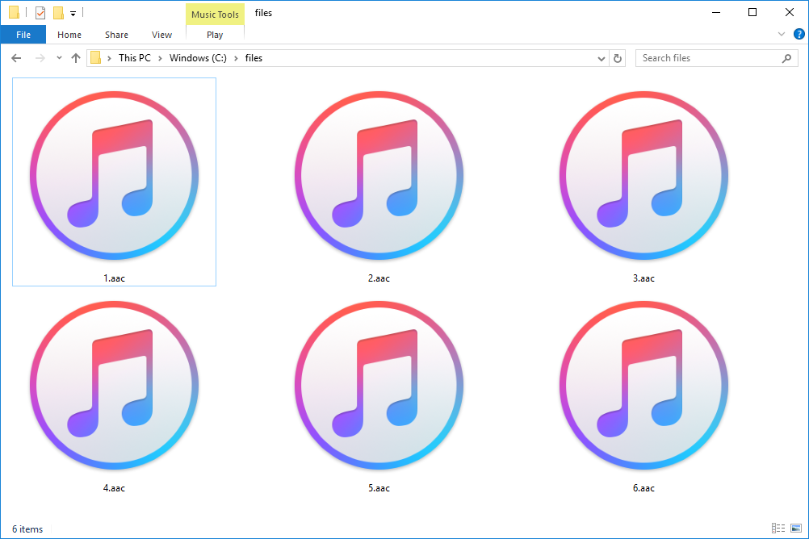Collapse the ribbon using the chevron
809x539 pixels.
point(780,34)
